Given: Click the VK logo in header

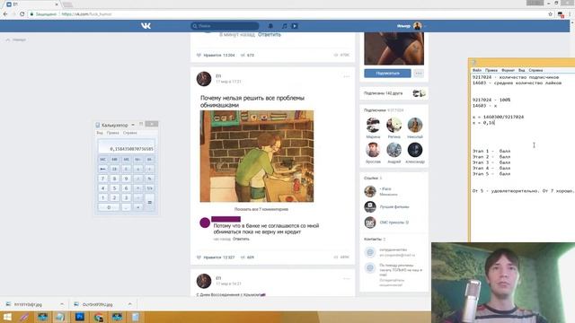Looking at the screenshot, I should point(146,26).
